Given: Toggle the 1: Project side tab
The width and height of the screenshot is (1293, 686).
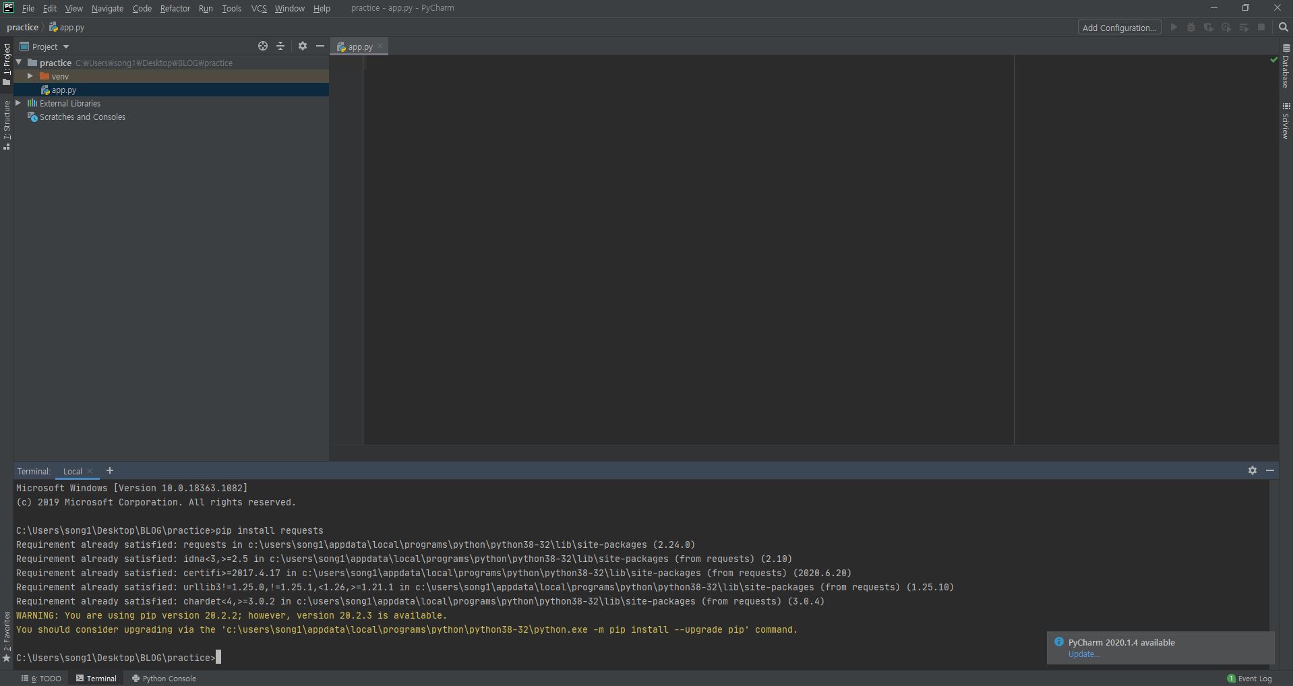Looking at the screenshot, I should (x=7, y=64).
